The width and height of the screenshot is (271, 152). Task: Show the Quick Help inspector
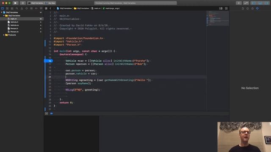pyautogui.click(x=252, y=8)
